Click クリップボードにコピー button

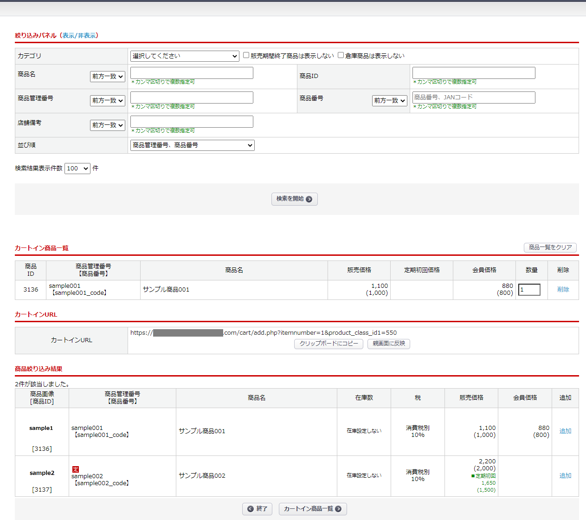(328, 344)
